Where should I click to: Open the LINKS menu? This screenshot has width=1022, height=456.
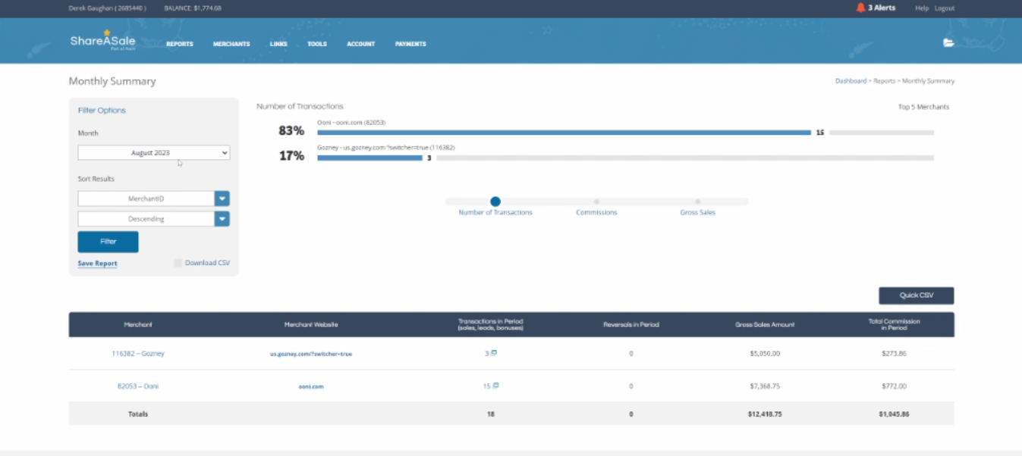point(278,44)
